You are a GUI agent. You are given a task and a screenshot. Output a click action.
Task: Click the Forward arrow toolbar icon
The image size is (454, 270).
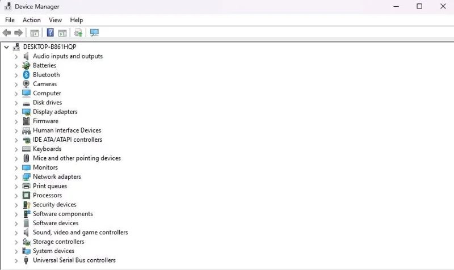click(x=19, y=33)
